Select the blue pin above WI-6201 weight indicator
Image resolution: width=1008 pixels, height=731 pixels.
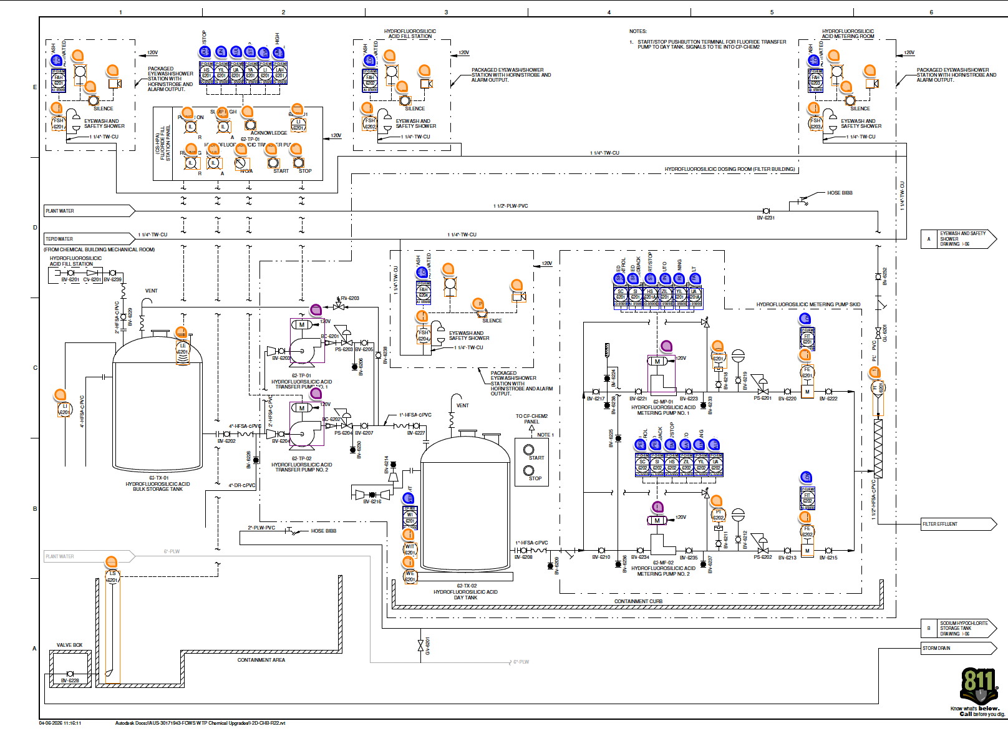[409, 498]
